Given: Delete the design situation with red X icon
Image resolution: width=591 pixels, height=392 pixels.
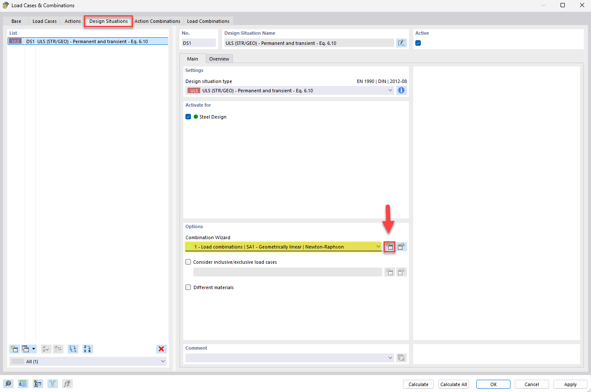Looking at the screenshot, I should [161, 349].
